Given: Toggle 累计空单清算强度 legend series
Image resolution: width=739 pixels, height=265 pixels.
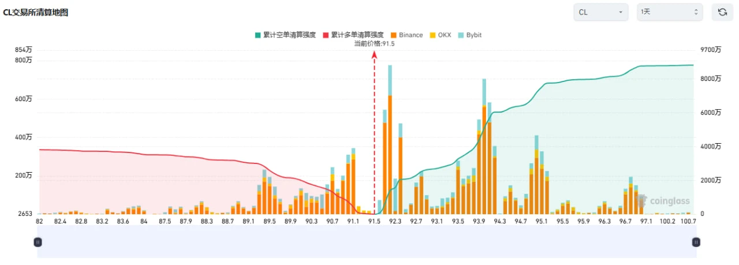Looking at the screenshot, I should coord(285,35).
